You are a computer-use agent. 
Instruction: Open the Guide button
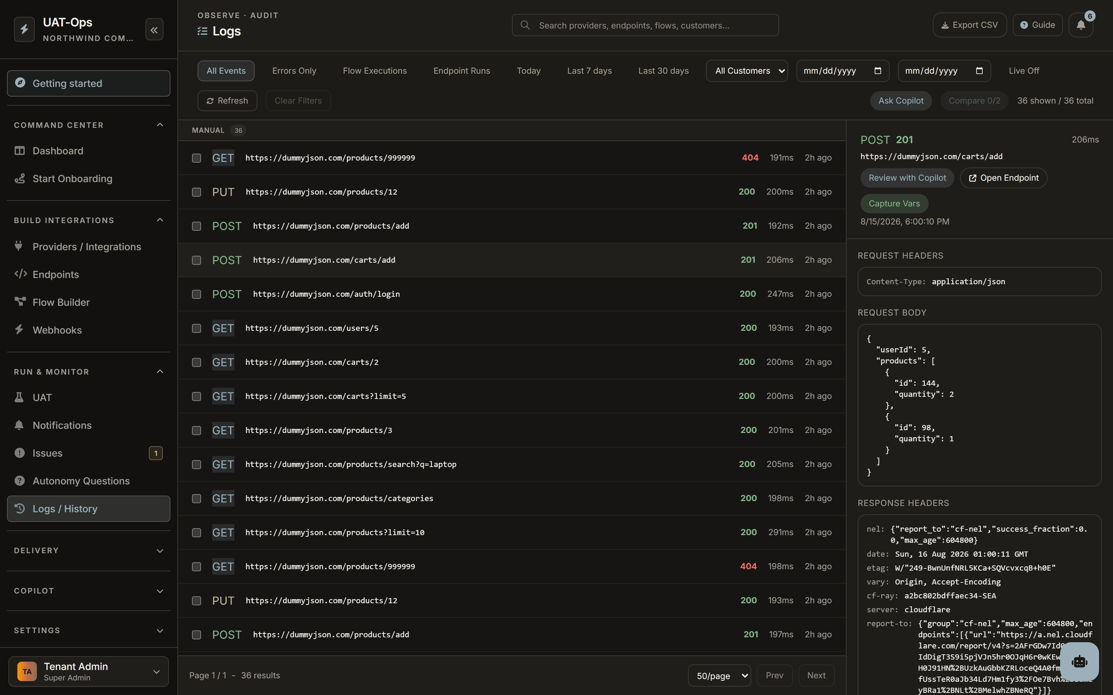coord(1038,25)
